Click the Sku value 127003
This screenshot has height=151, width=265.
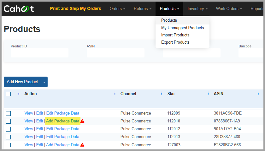[x=174, y=145]
